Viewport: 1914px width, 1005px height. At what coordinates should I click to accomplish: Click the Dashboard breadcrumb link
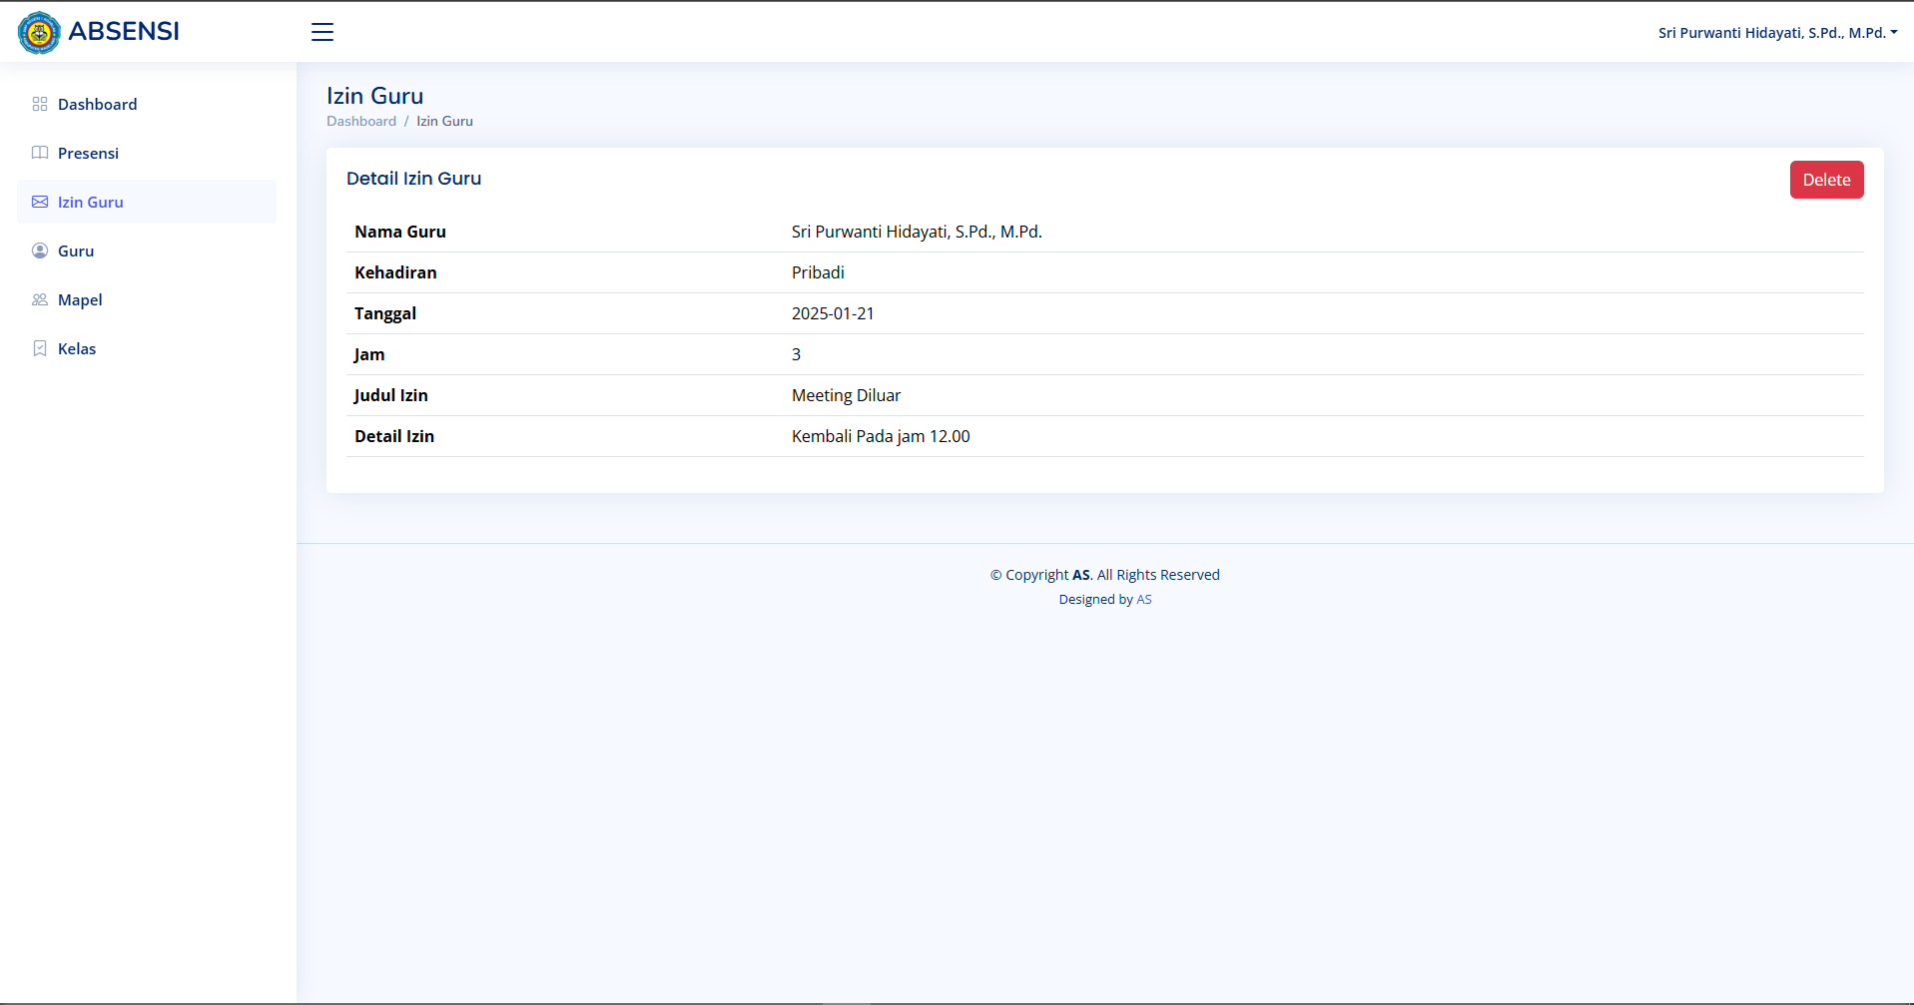360,121
